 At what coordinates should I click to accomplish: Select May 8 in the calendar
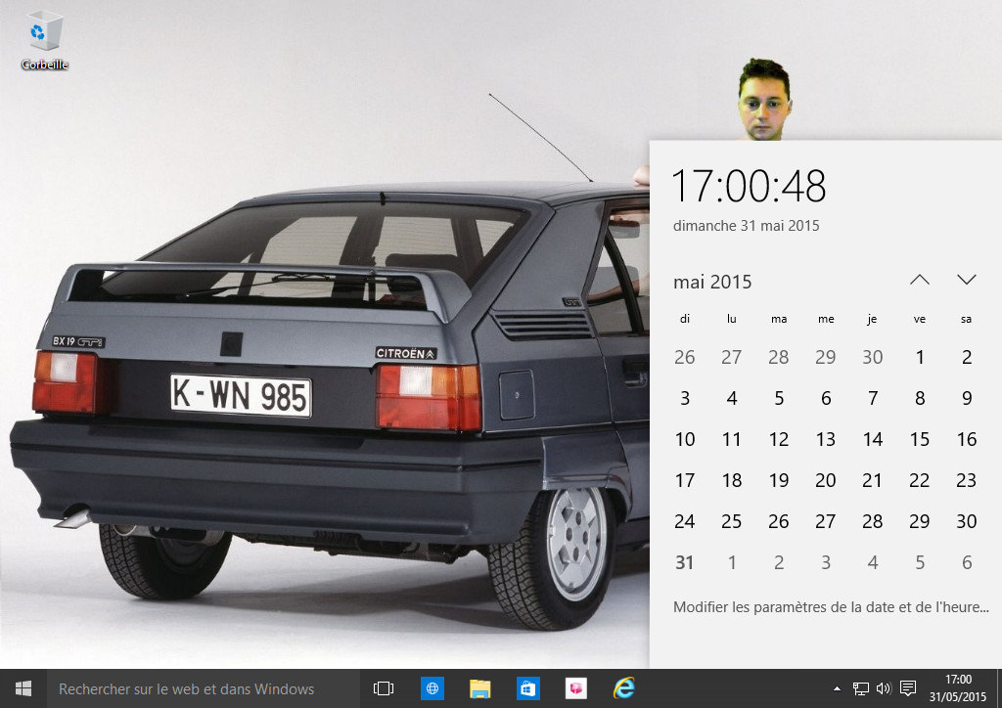(x=920, y=398)
